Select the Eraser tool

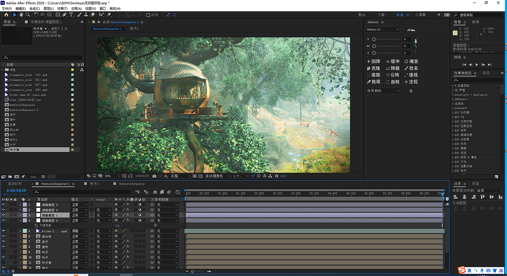[93, 15]
